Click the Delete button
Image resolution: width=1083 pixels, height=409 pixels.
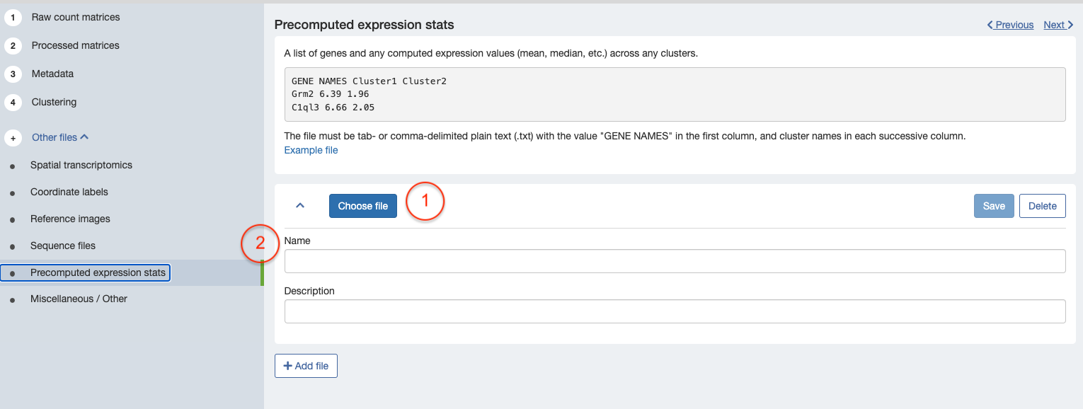tap(1043, 206)
